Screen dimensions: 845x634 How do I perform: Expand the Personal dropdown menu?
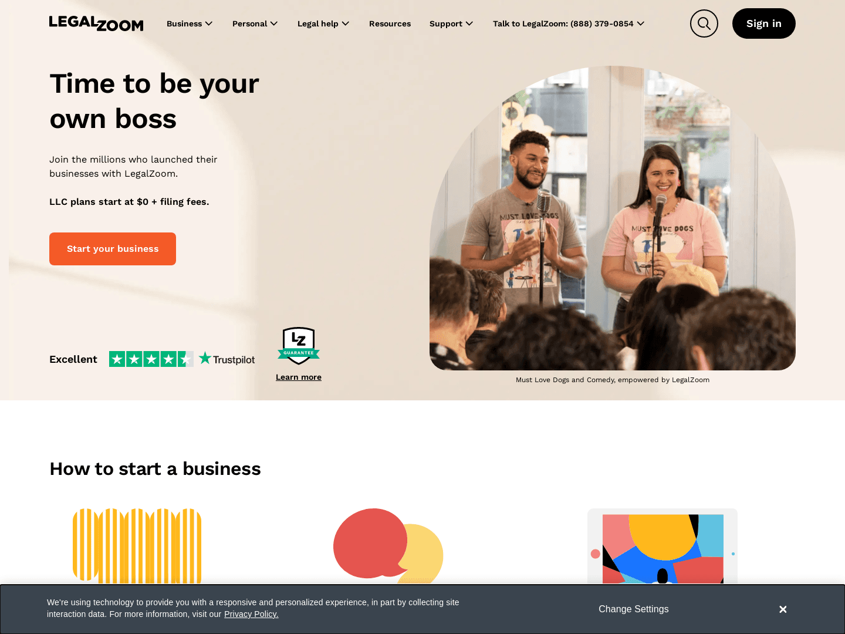(x=255, y=23)
